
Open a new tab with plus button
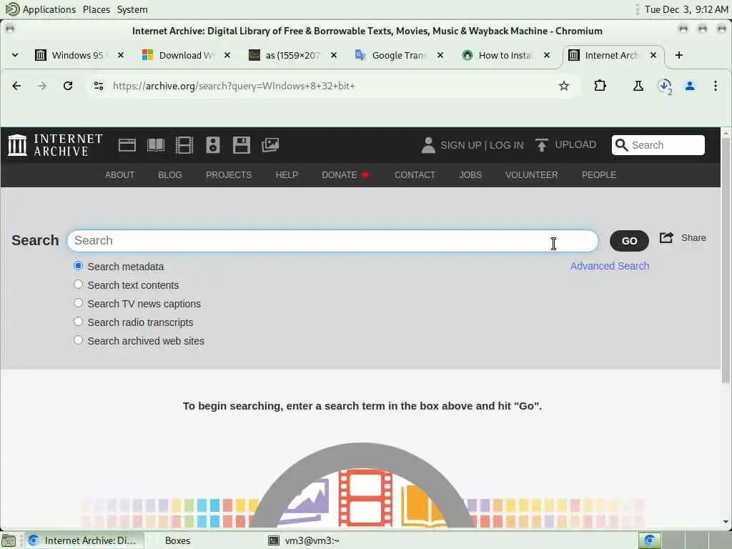point(679,55)
